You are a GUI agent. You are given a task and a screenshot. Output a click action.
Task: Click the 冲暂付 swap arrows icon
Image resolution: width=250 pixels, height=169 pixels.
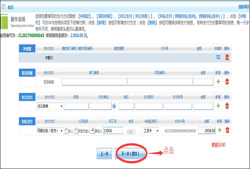218,57
